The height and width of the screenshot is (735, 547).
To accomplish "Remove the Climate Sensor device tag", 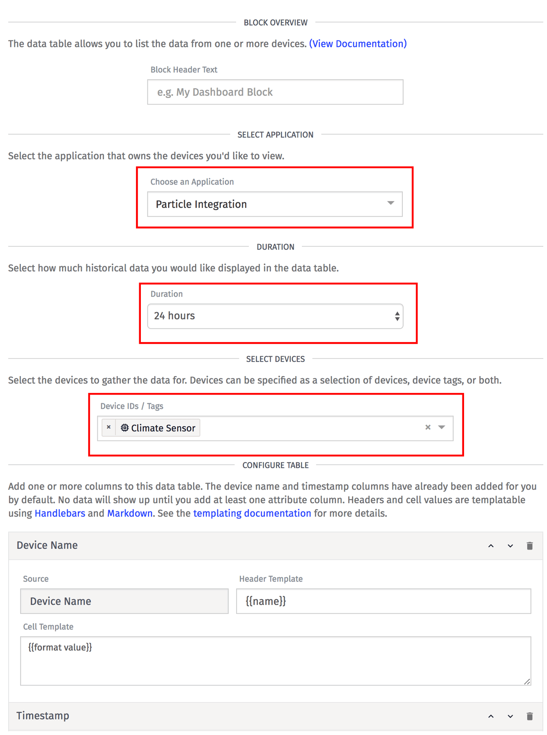I will click(108, 428).
